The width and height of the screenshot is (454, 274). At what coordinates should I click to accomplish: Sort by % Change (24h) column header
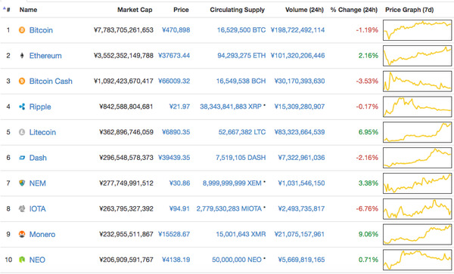click(354, 10)
